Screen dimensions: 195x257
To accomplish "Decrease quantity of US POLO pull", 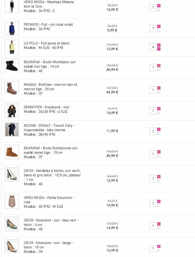I will pos(159,49).
